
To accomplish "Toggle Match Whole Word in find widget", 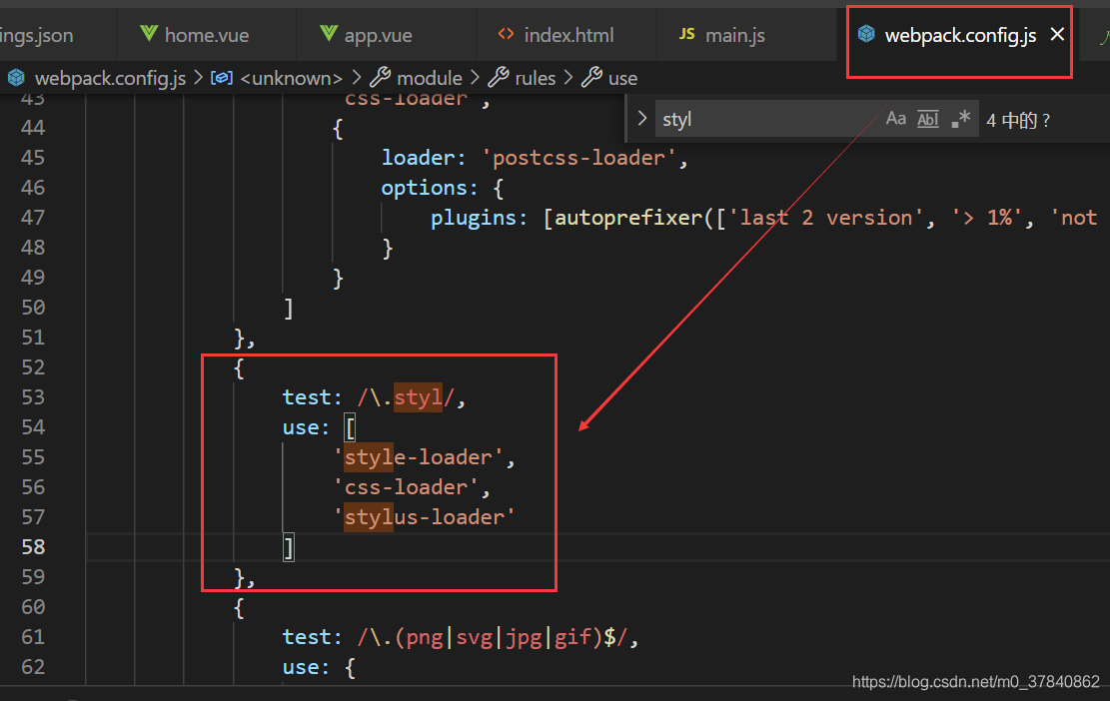I will click(927, 119).
